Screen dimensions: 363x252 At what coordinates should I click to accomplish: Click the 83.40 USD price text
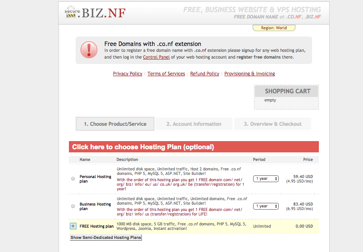click(303, 204)
